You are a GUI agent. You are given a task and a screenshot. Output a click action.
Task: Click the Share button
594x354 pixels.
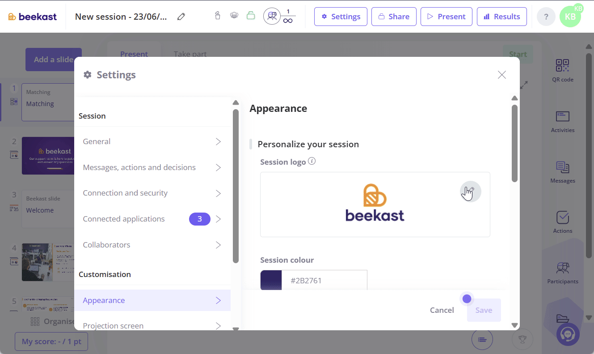coord(394,17)
